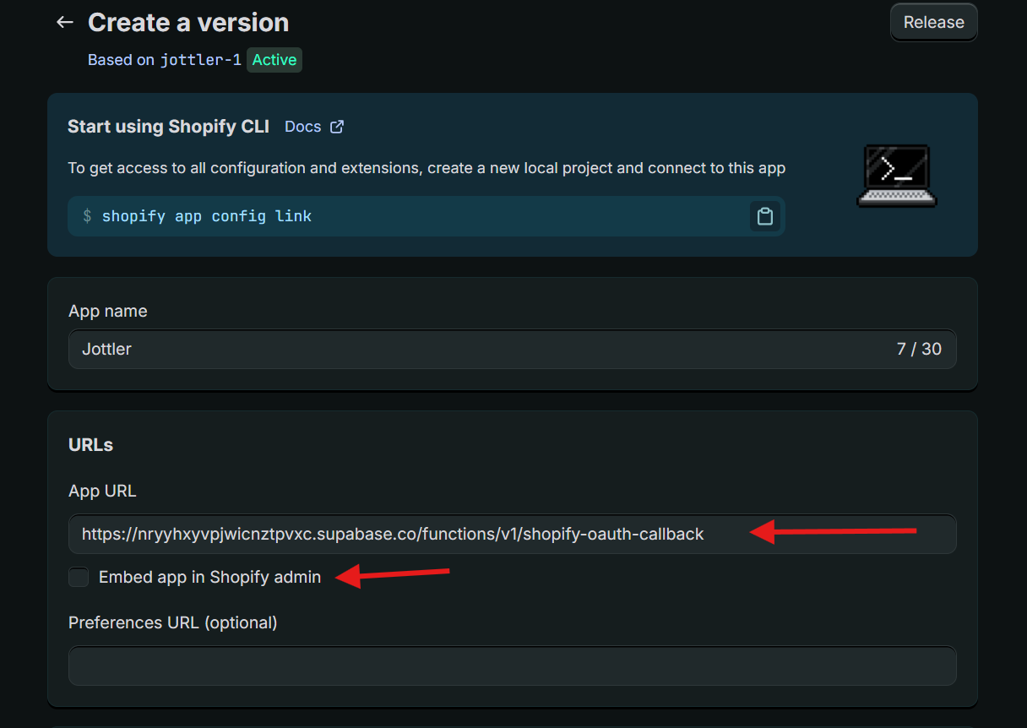Click the Release button
This screenshot has width=1027, height=728.
click(933, 22)
